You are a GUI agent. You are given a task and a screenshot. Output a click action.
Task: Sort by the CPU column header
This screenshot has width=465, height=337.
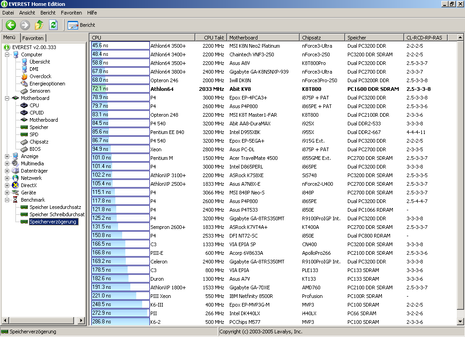pos(142,38)
